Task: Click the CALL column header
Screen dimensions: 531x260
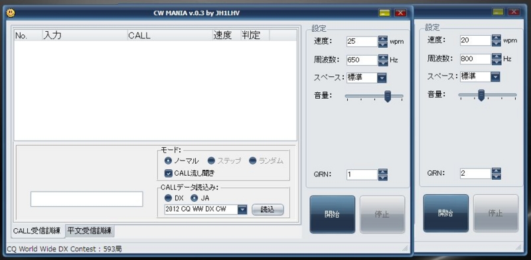Action: pos(170,35)
